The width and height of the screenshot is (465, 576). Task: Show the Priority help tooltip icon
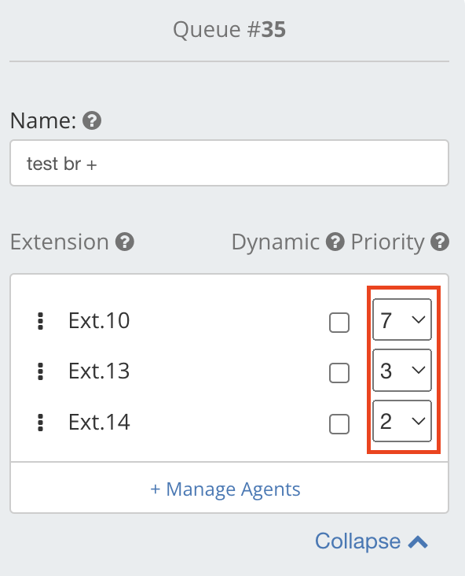440,242
